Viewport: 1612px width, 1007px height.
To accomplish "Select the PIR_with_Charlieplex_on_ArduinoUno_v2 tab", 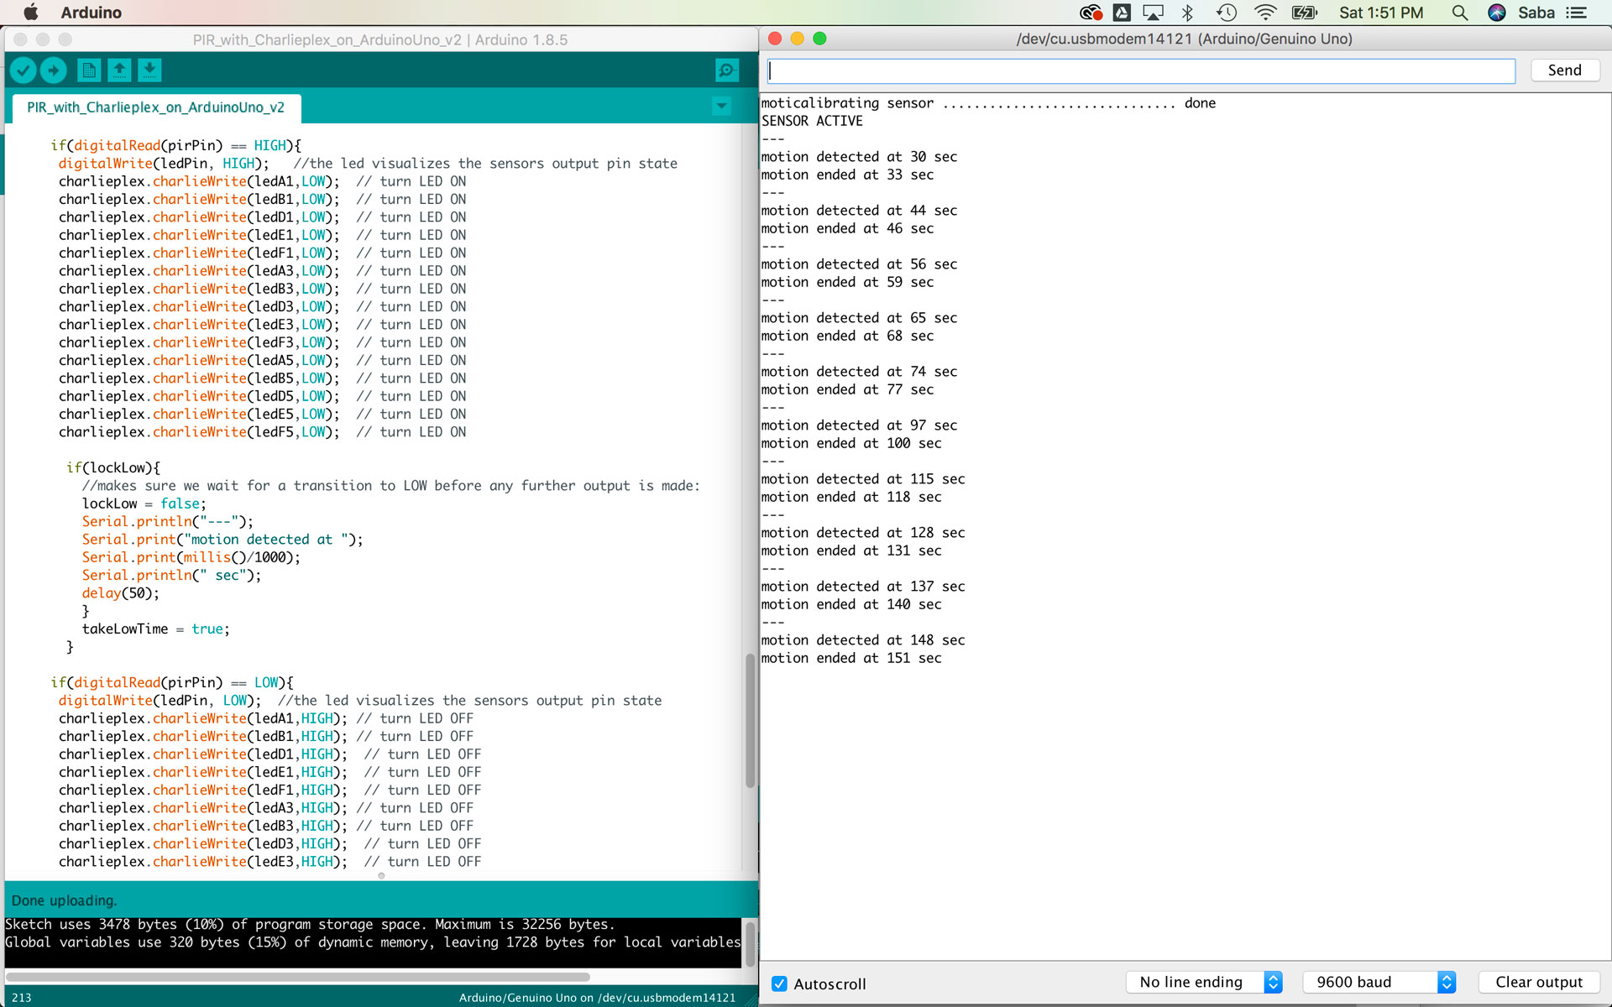I will pos(155,107).
